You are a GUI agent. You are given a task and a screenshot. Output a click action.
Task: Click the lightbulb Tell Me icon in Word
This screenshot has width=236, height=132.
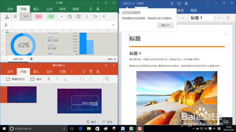click(x=172, y=3)
